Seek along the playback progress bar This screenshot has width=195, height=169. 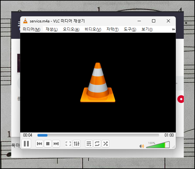click(x=98, y=135)
